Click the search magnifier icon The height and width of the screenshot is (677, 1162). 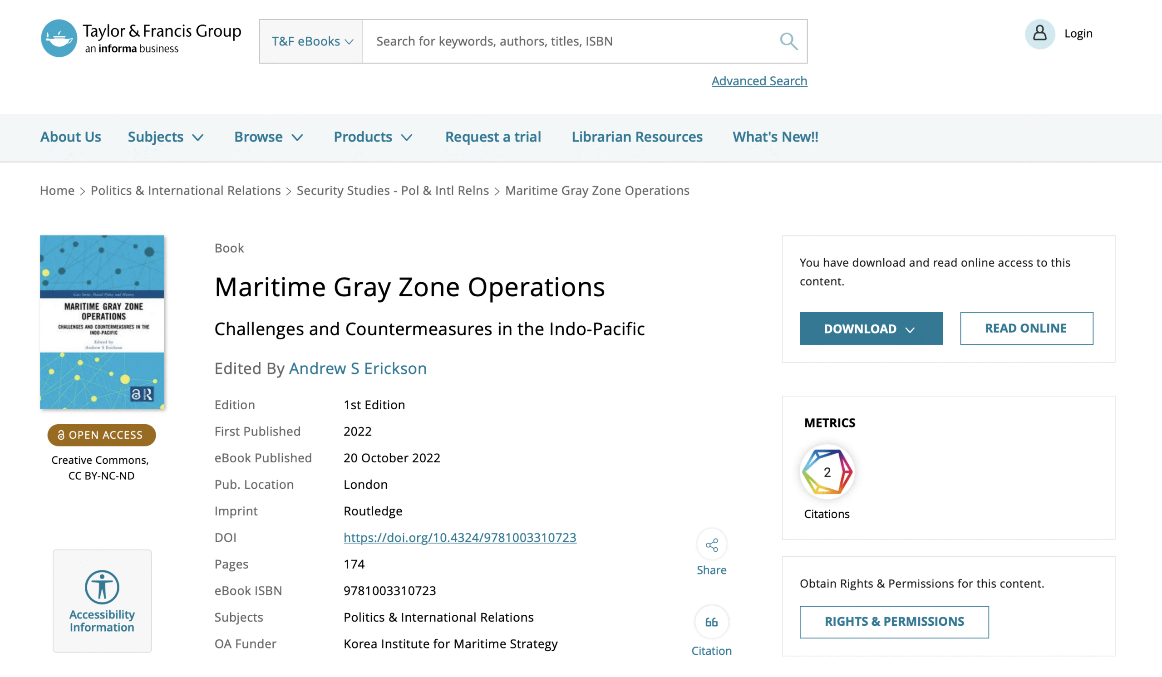pos(788,41)
